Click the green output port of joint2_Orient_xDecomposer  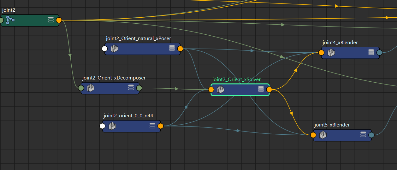click(x=139, y=88)
